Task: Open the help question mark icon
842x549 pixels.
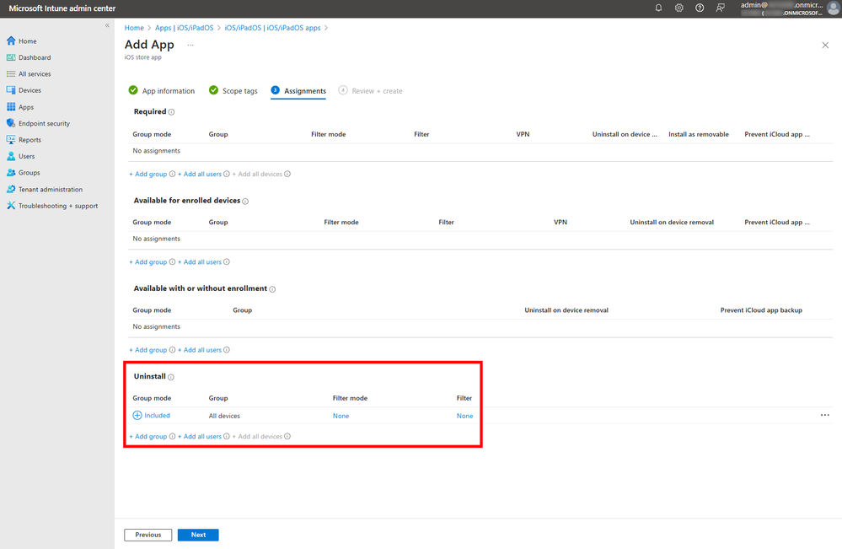Action: click(700, 8)
